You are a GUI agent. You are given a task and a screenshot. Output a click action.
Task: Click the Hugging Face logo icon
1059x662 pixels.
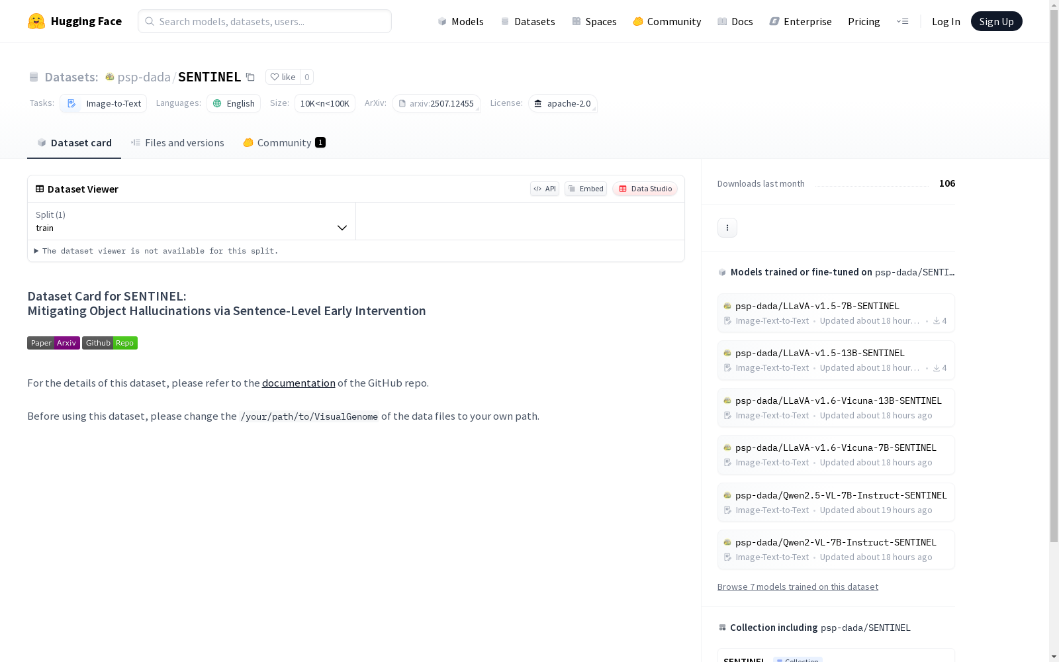(36, 21)
